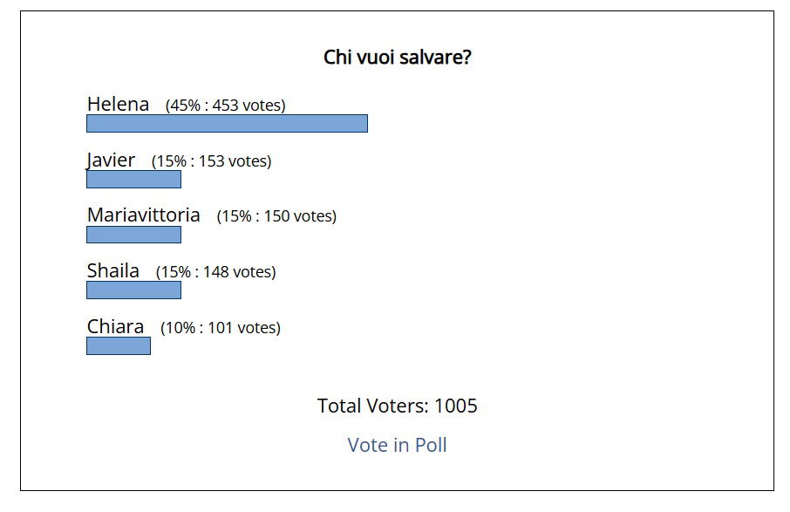Select Helena's blue result bar

click(228, 124)
